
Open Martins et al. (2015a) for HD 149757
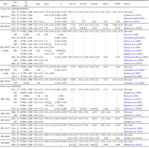click(x=133, y=64)
